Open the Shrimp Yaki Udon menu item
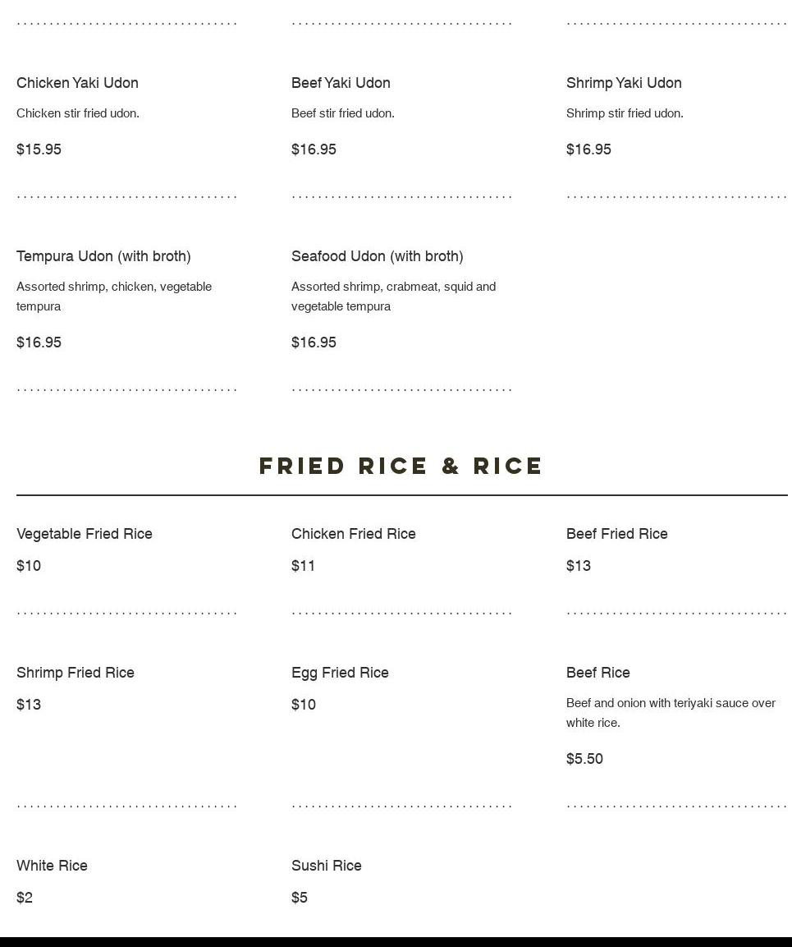Viewport: 792px width, 947px height. click(x=624, y=83)
